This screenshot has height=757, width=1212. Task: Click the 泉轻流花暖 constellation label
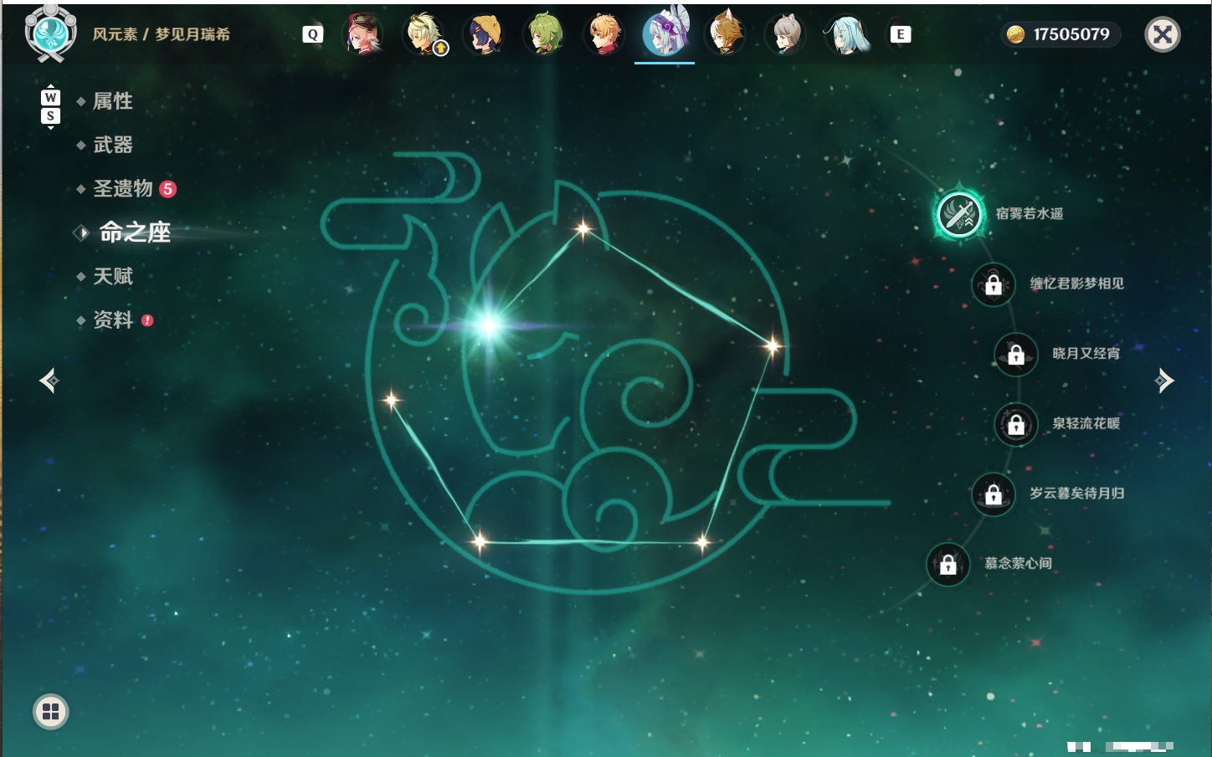coord(1086,423)
